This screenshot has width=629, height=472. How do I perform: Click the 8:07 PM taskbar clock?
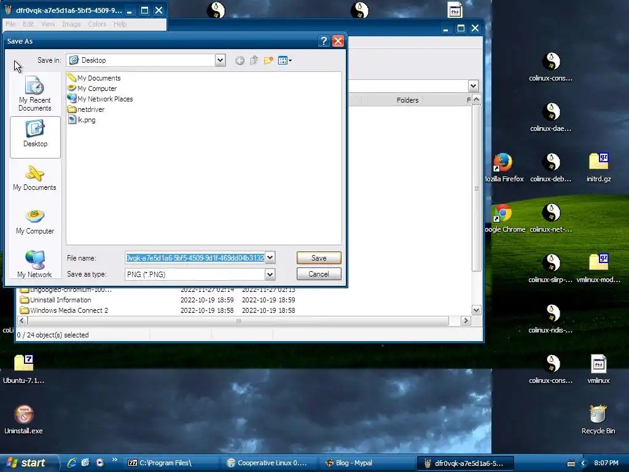pyautogui.click(x=606, y=463)
